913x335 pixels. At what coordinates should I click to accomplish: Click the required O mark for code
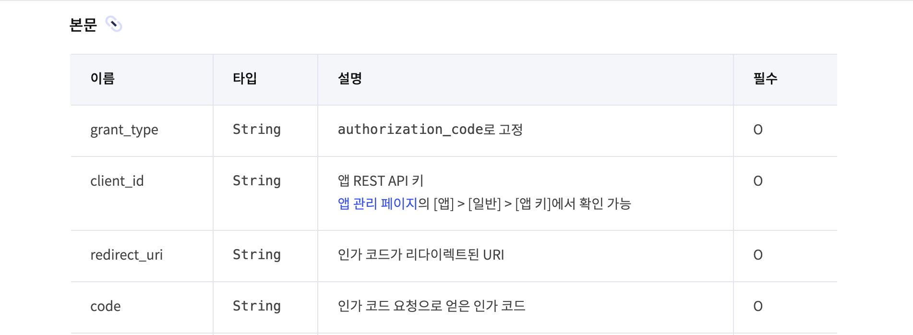pyautogui.click(x=758, y=306)
